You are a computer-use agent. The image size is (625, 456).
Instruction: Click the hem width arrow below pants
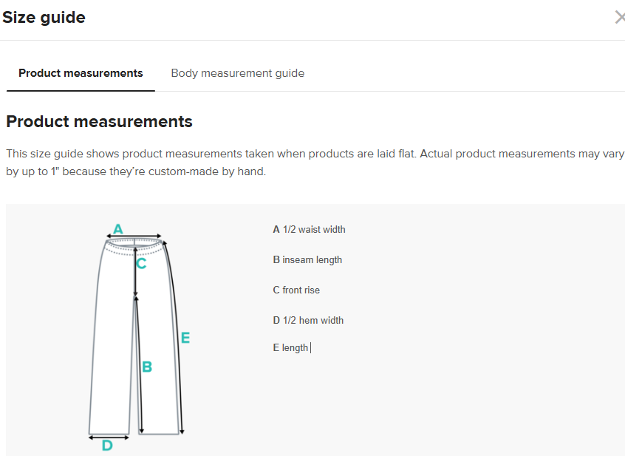[x=109, y=437]
